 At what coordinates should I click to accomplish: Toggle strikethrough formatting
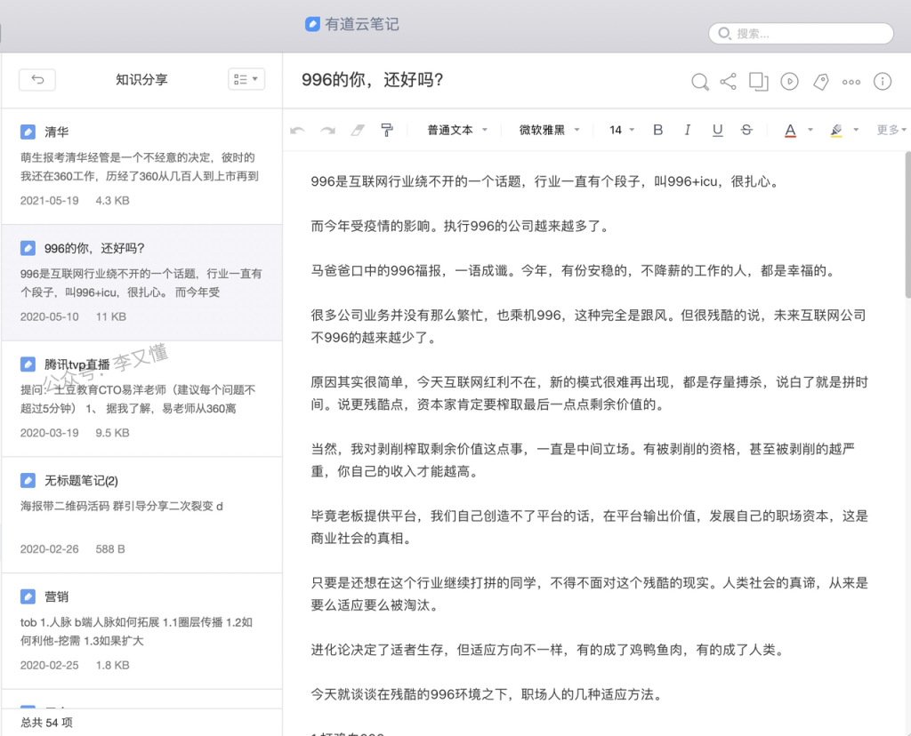[746, 130]
